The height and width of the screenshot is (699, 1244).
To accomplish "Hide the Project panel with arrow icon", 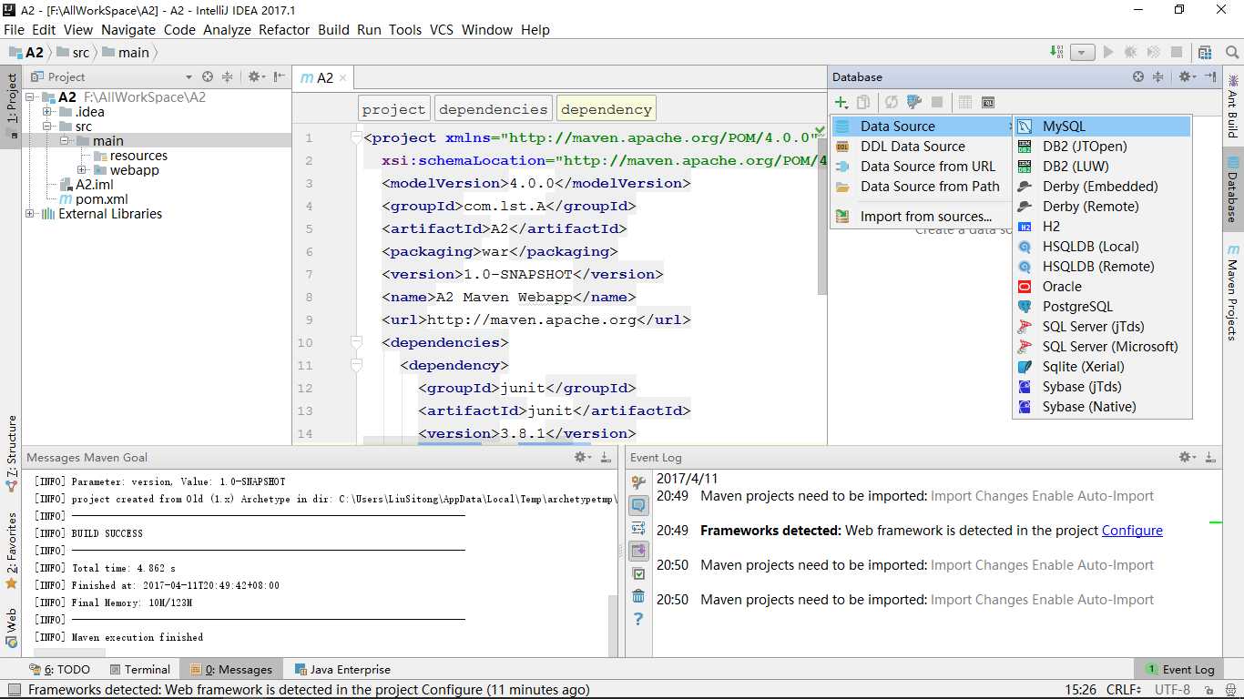I will (x=280, y=77).
